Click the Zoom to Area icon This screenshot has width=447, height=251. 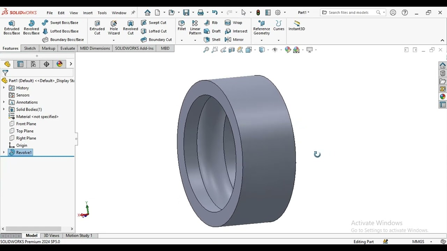[215, 50]
